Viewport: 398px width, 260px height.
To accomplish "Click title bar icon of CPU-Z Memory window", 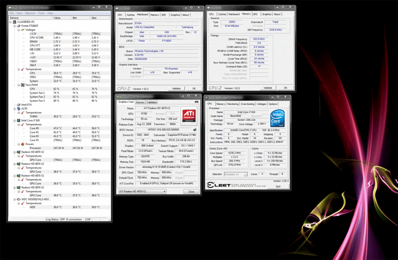I will point(209,8).
